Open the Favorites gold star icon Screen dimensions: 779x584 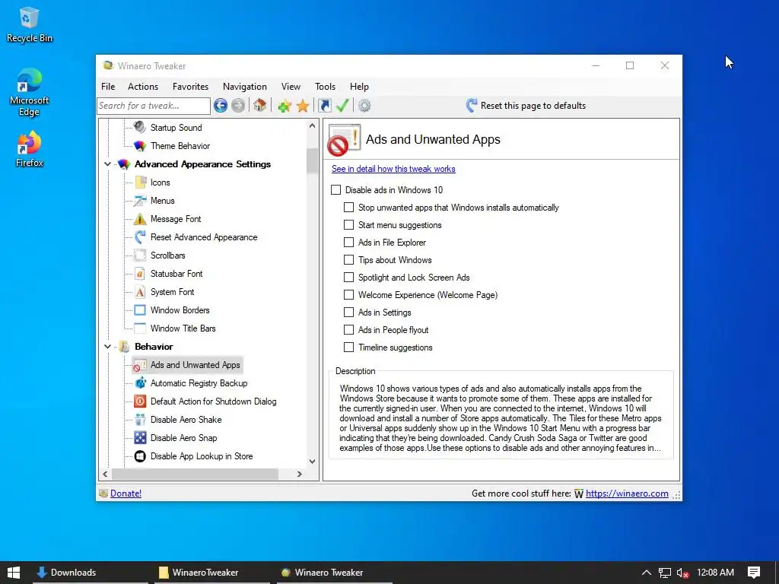303,105
